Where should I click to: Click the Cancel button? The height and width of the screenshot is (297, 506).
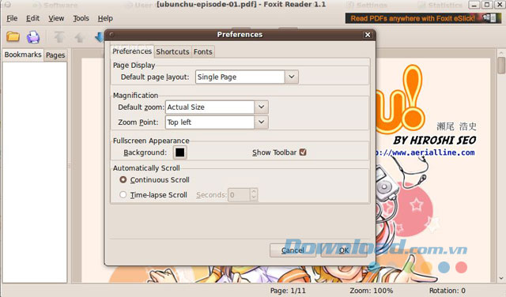293,250
